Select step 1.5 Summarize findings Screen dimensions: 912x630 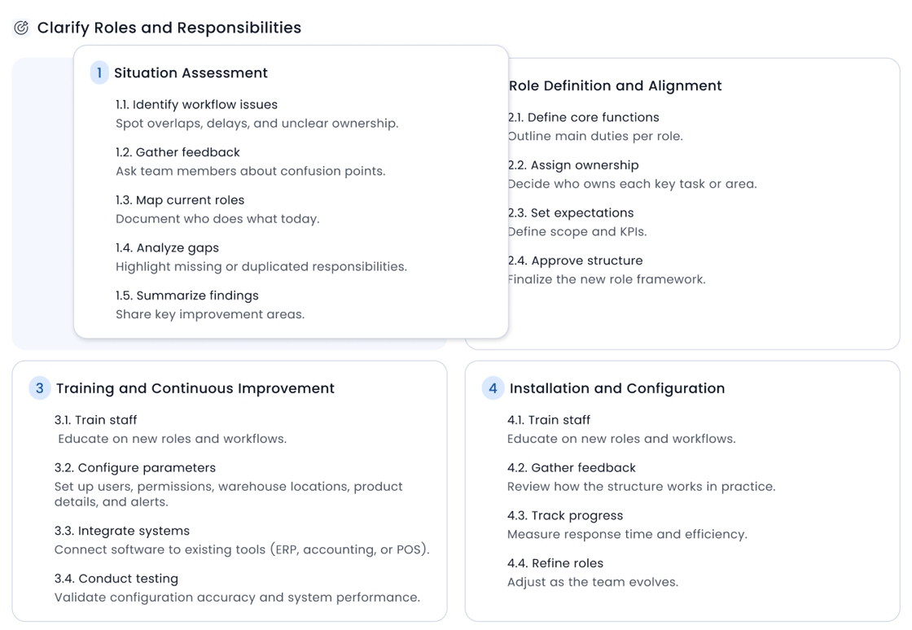(x=187, y=295)
